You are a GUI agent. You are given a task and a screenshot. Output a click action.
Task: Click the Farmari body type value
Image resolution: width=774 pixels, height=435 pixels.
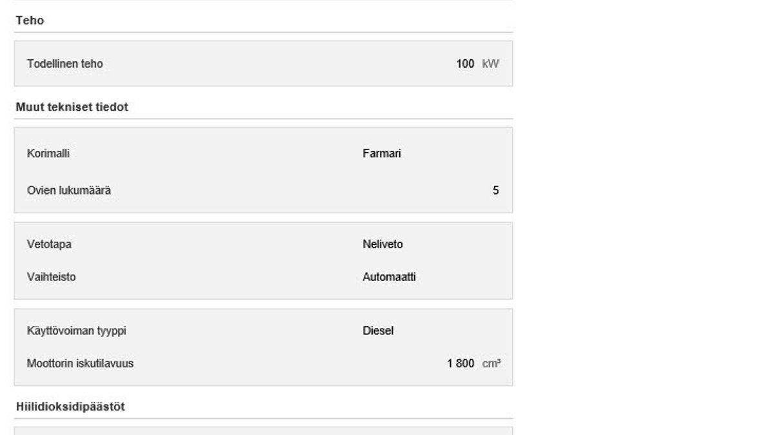(382, 153)
